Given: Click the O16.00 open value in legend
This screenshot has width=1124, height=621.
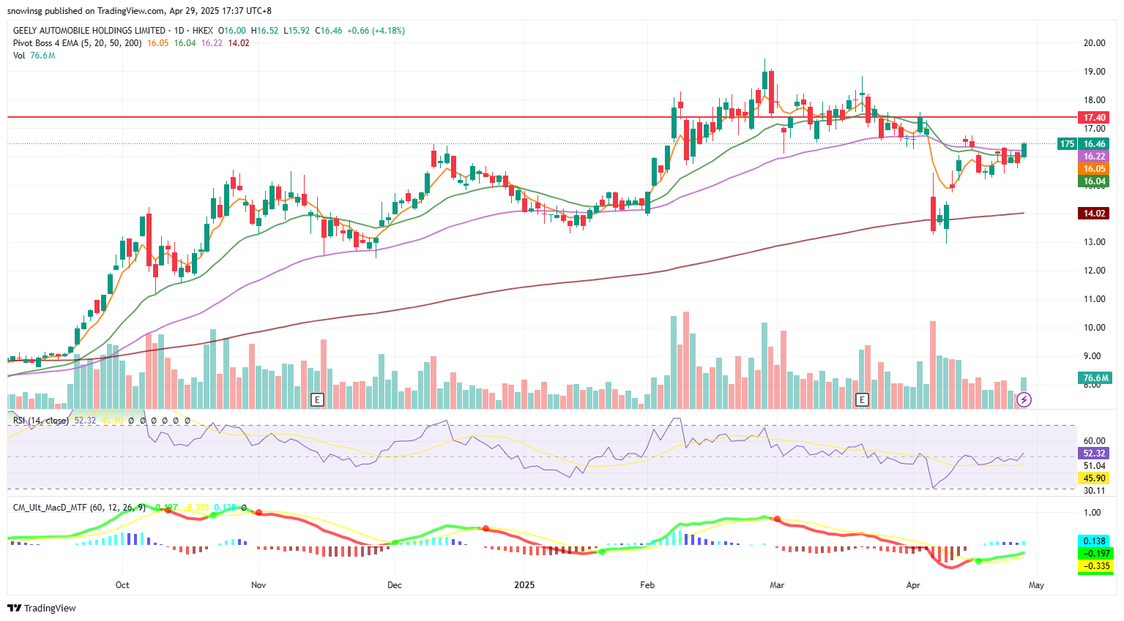Looking at the screenshot, I should coord(232,31).
